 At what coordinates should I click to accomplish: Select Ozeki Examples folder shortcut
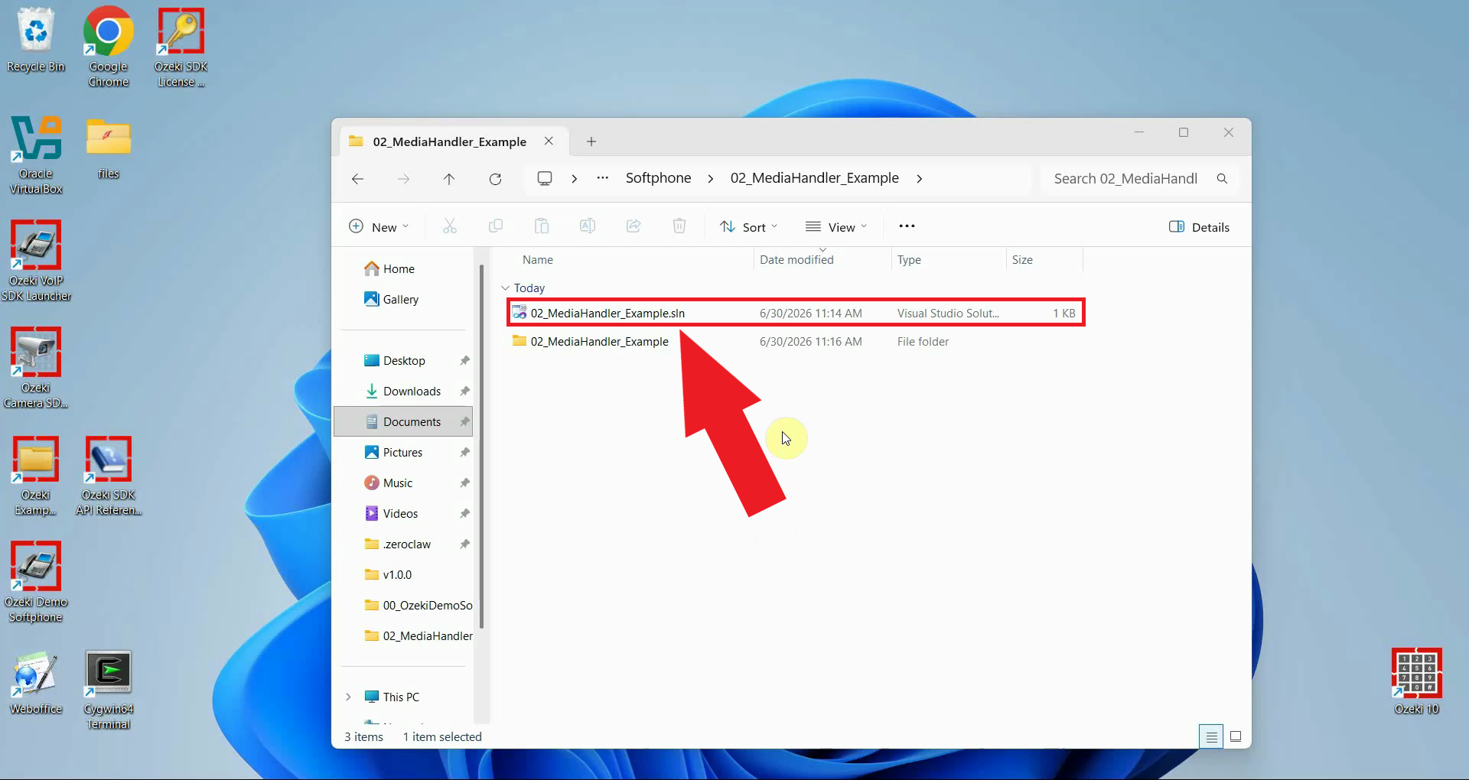tap(36, 475)
